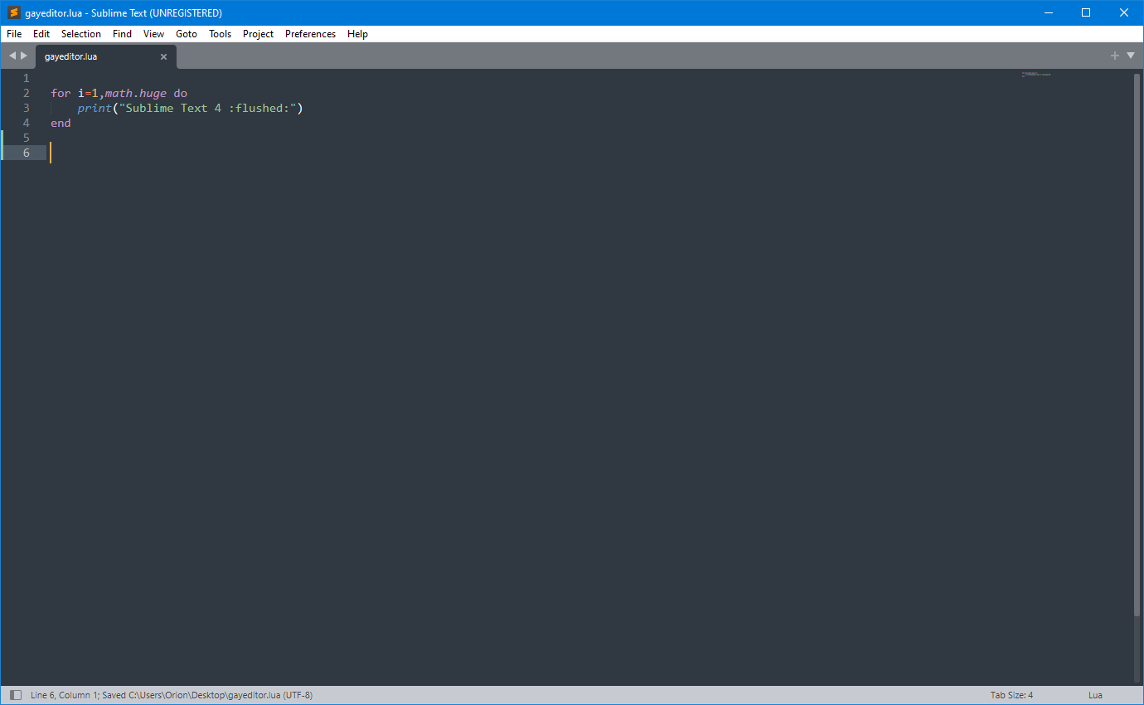Open the Find menu

(122, 34)
